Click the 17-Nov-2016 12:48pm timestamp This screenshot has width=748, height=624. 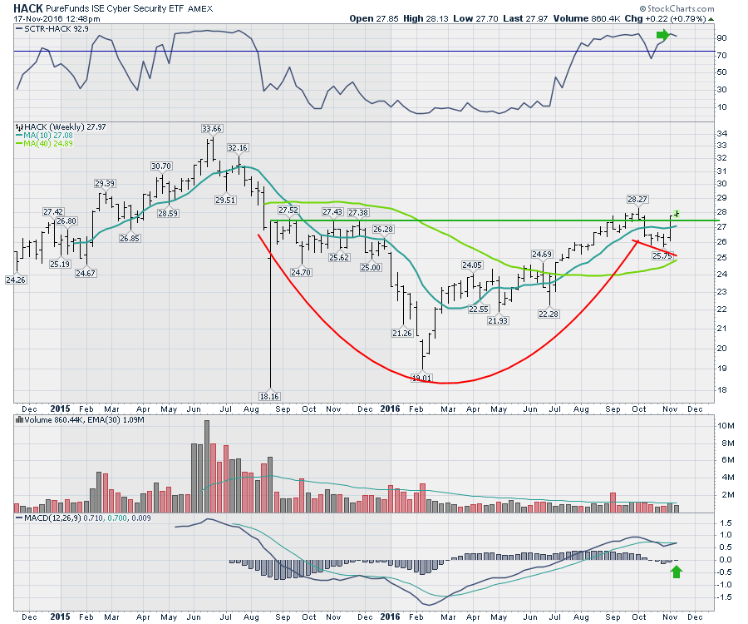pos(57,18)
